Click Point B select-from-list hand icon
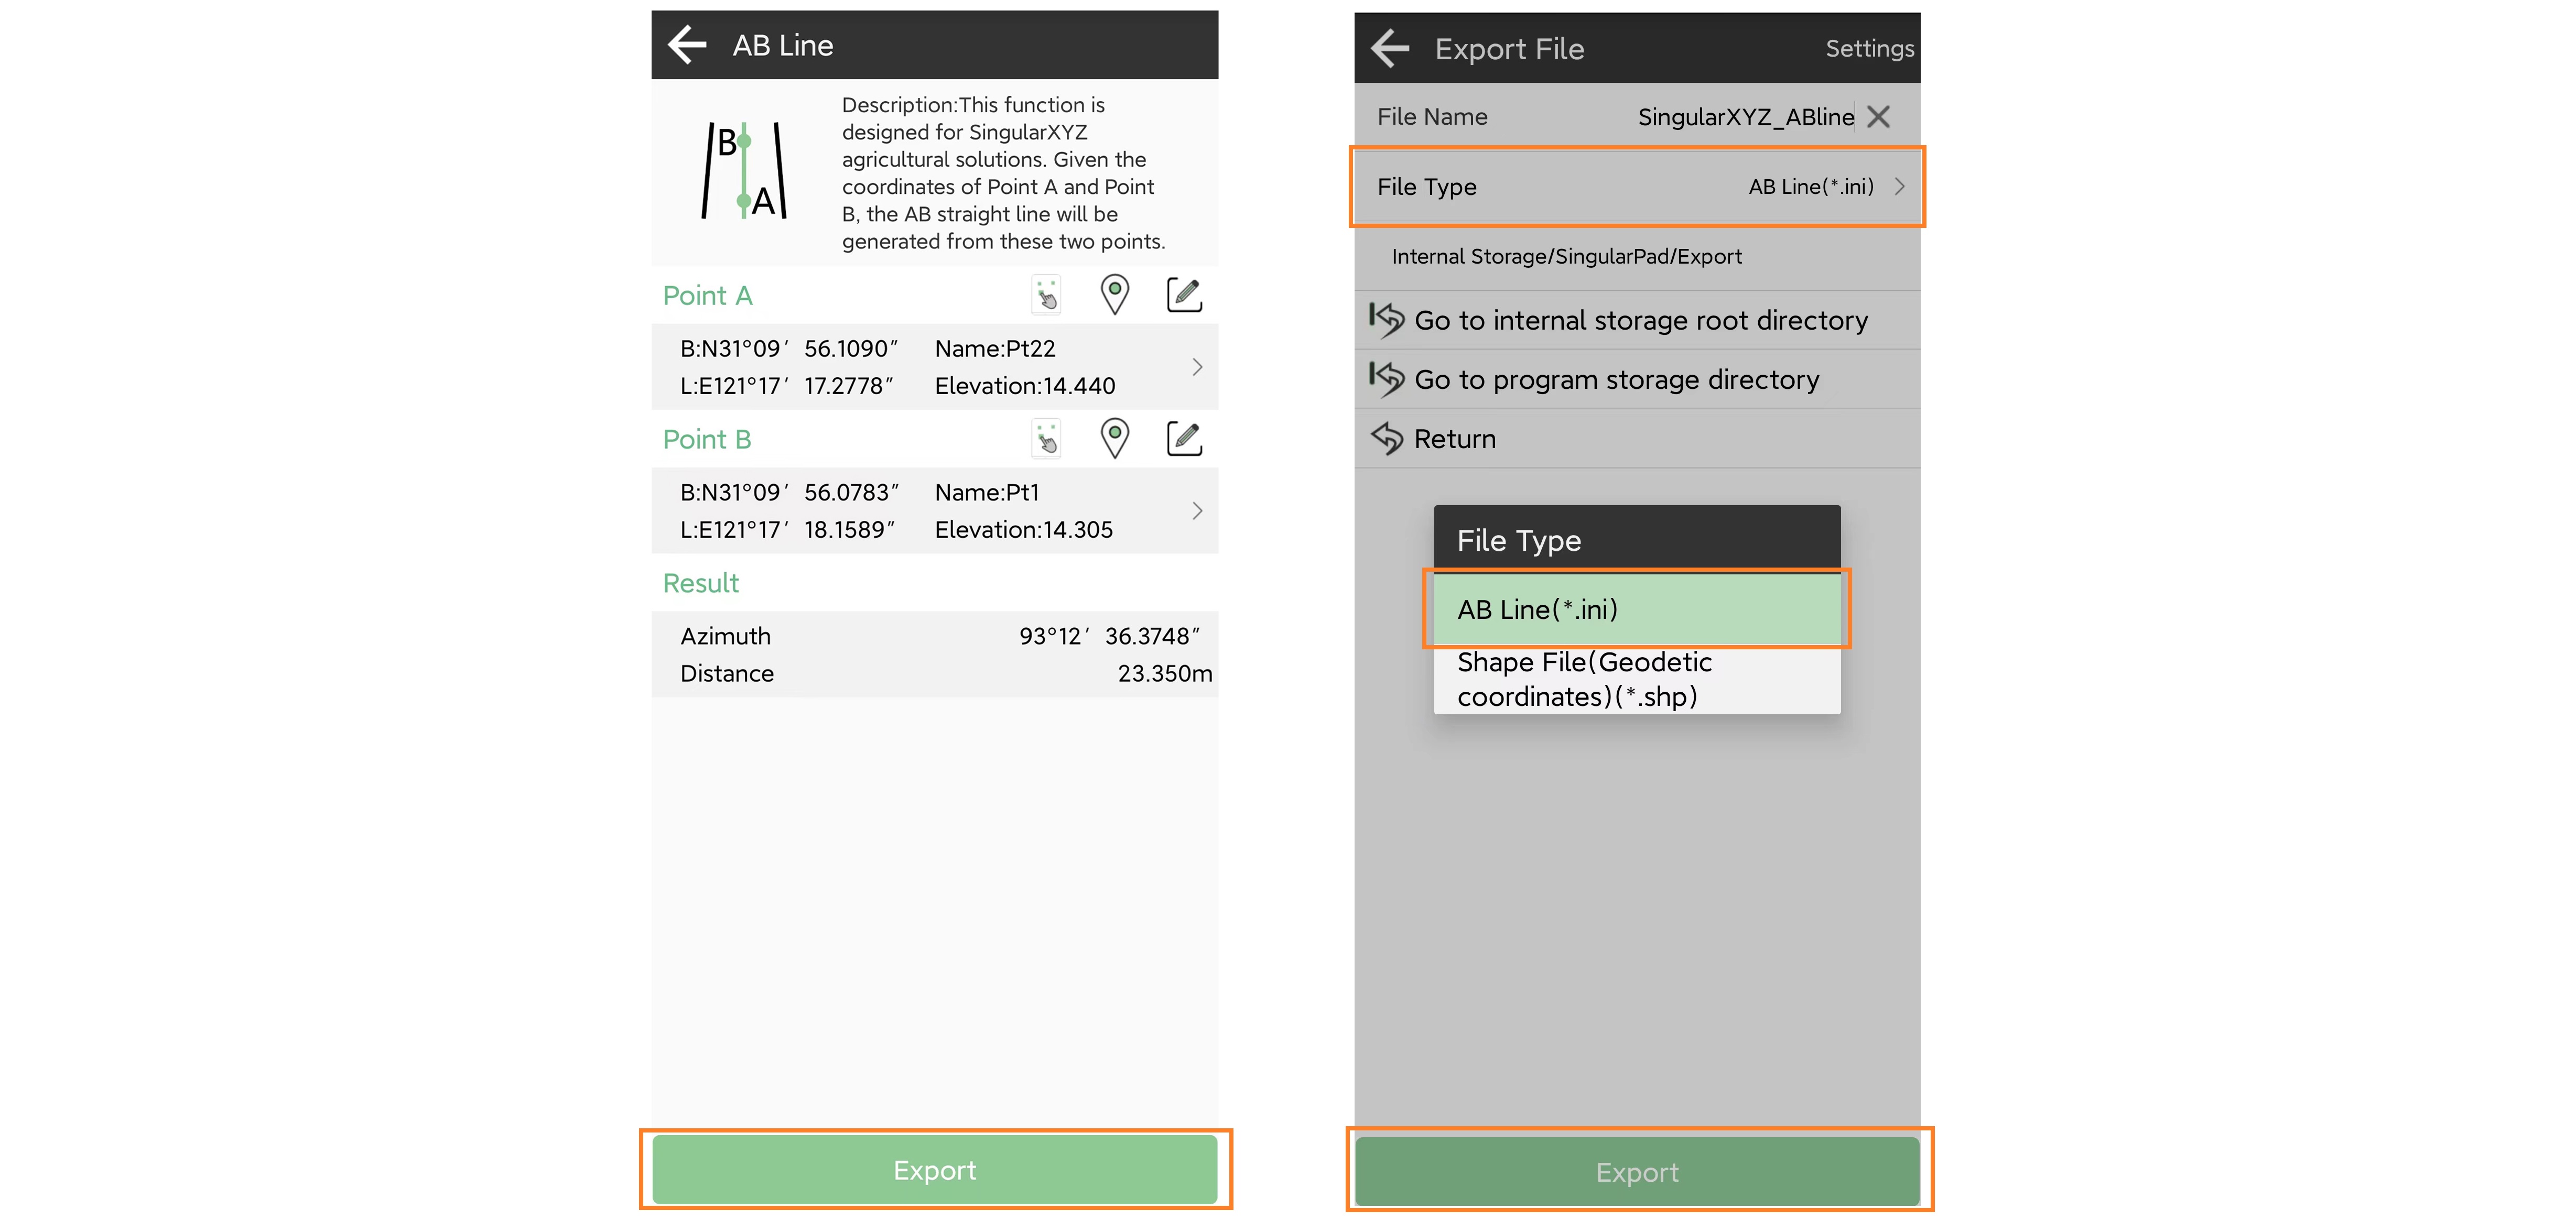This screenshot has height=1220, width=2576. [1046, 439]
